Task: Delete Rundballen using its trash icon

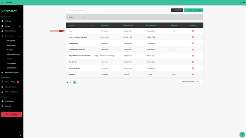Action: (x=193, y=62)
